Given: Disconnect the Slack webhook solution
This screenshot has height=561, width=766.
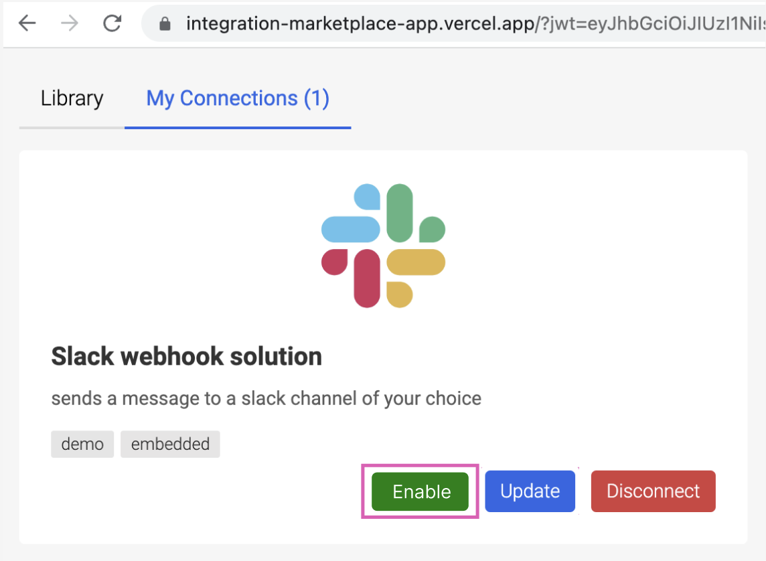Looking at the screenshot, I should point(653,491).
